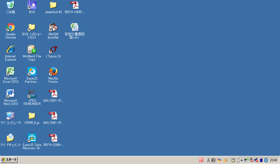Viewport: 280px width, 164px height.
Task: Click the Mozilla Firefox desktop icon
Action: (x=53, y=72)
